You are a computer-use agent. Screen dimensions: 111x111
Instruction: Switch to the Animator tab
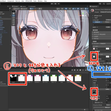32,6
